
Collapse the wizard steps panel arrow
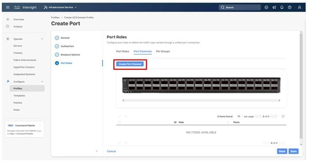pos(96,151)
